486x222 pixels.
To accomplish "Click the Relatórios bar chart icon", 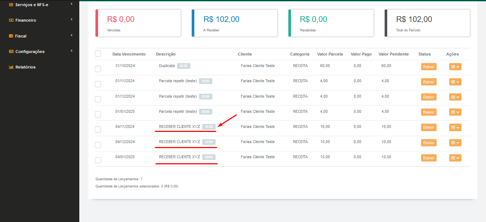I will pos(11,67).
